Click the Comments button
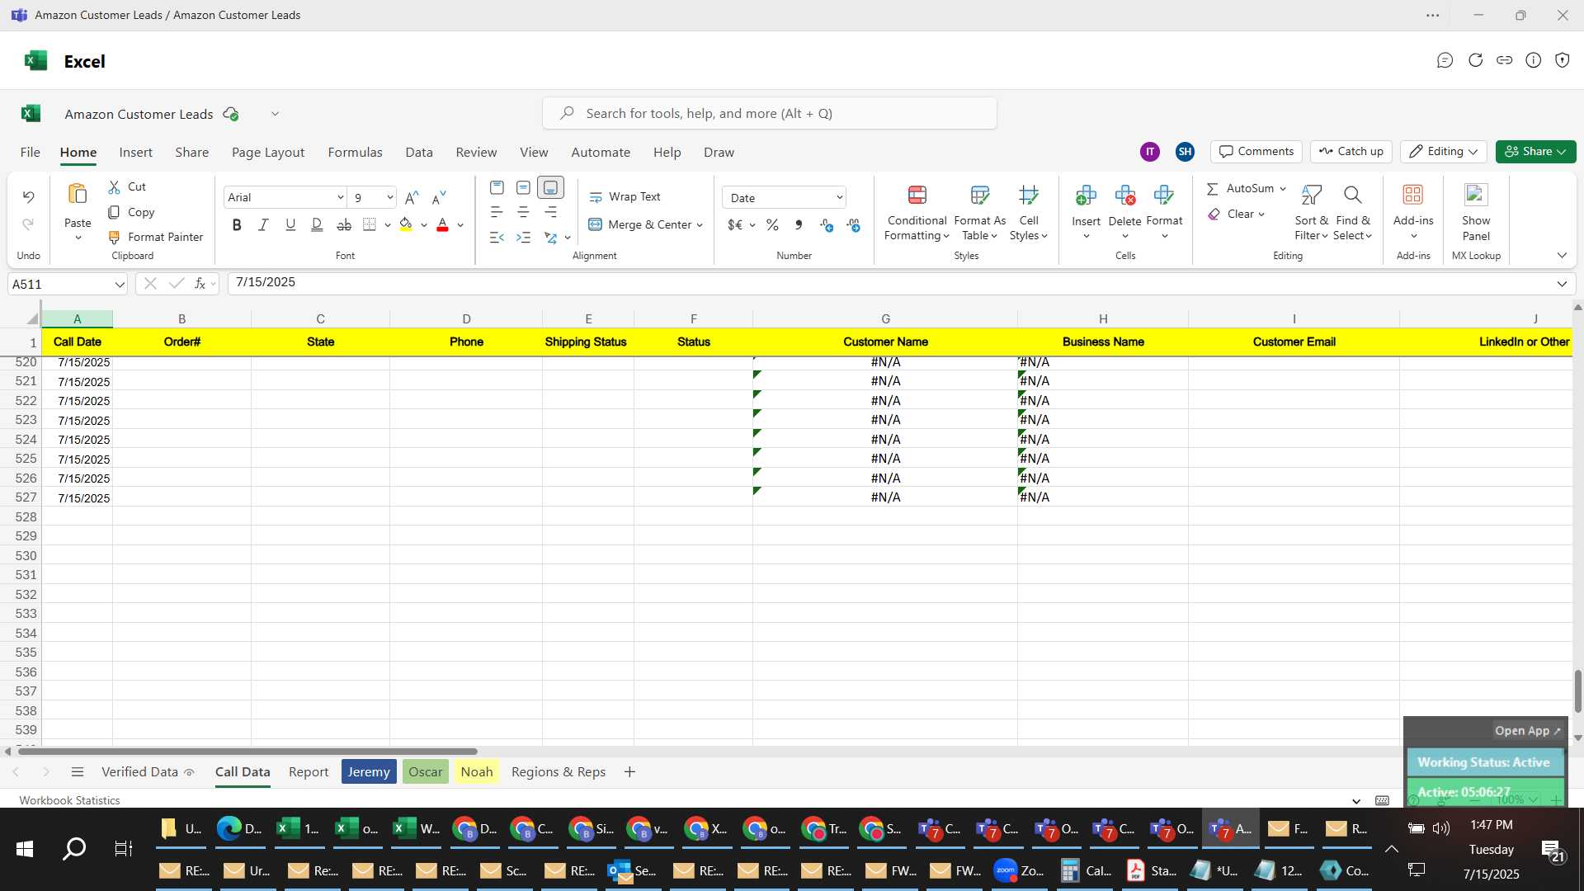The width and height of the screenshot is (1584, 891). [1256, 151]
